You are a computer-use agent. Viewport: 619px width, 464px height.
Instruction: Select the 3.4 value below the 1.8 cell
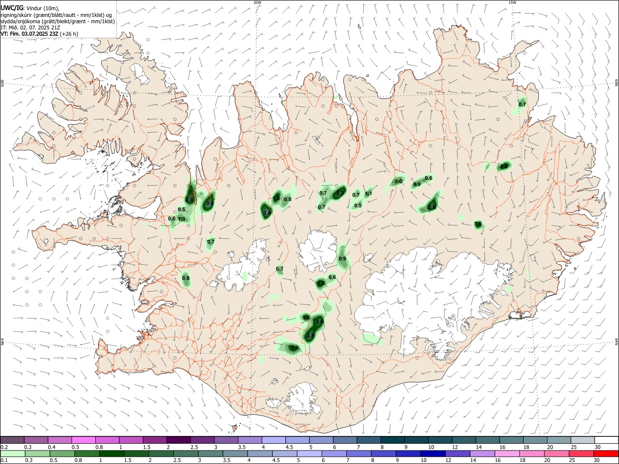[266, 213]
